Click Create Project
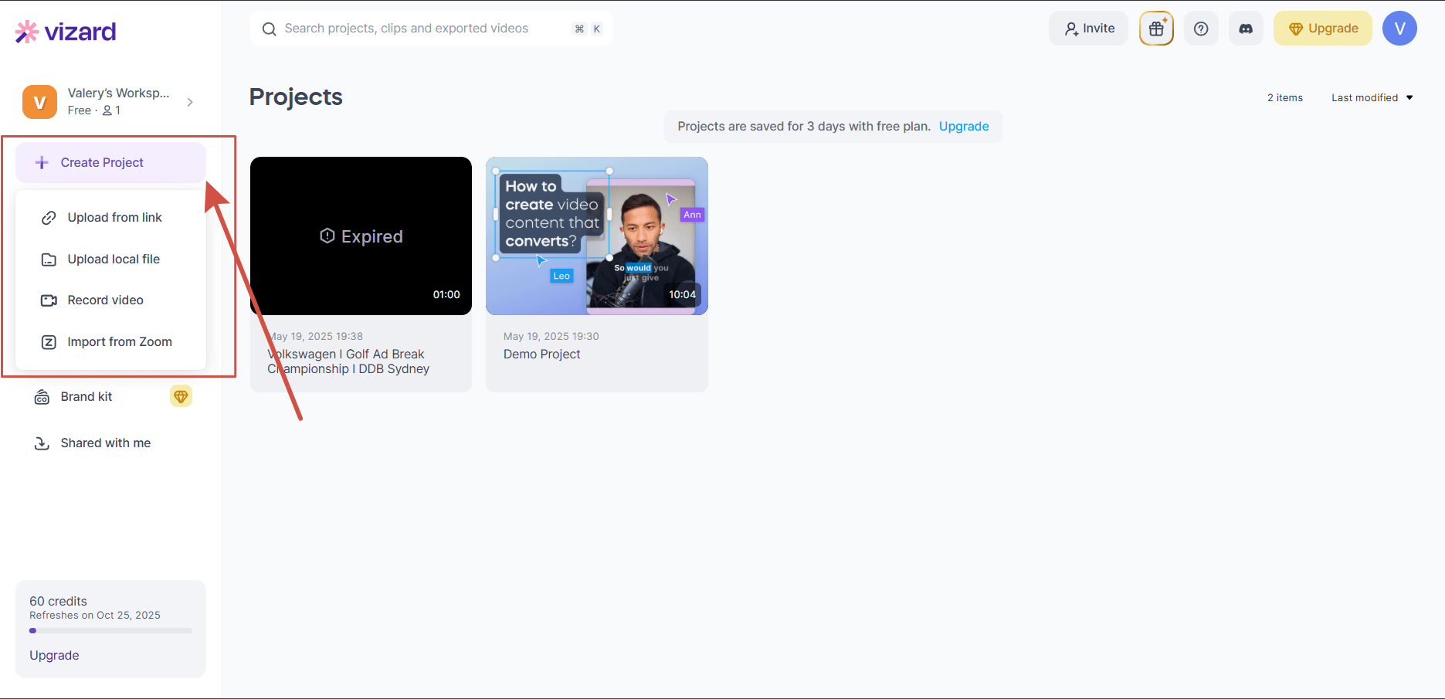Image resolution: width=1445 pixels, height=699 pixels. pos(110,162)
